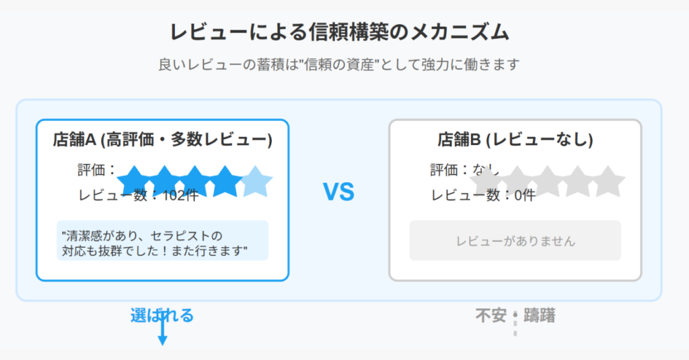Click the first gray star of Store B
The image size is (689, 360).
pyautogui.click(x=486, y=181)
